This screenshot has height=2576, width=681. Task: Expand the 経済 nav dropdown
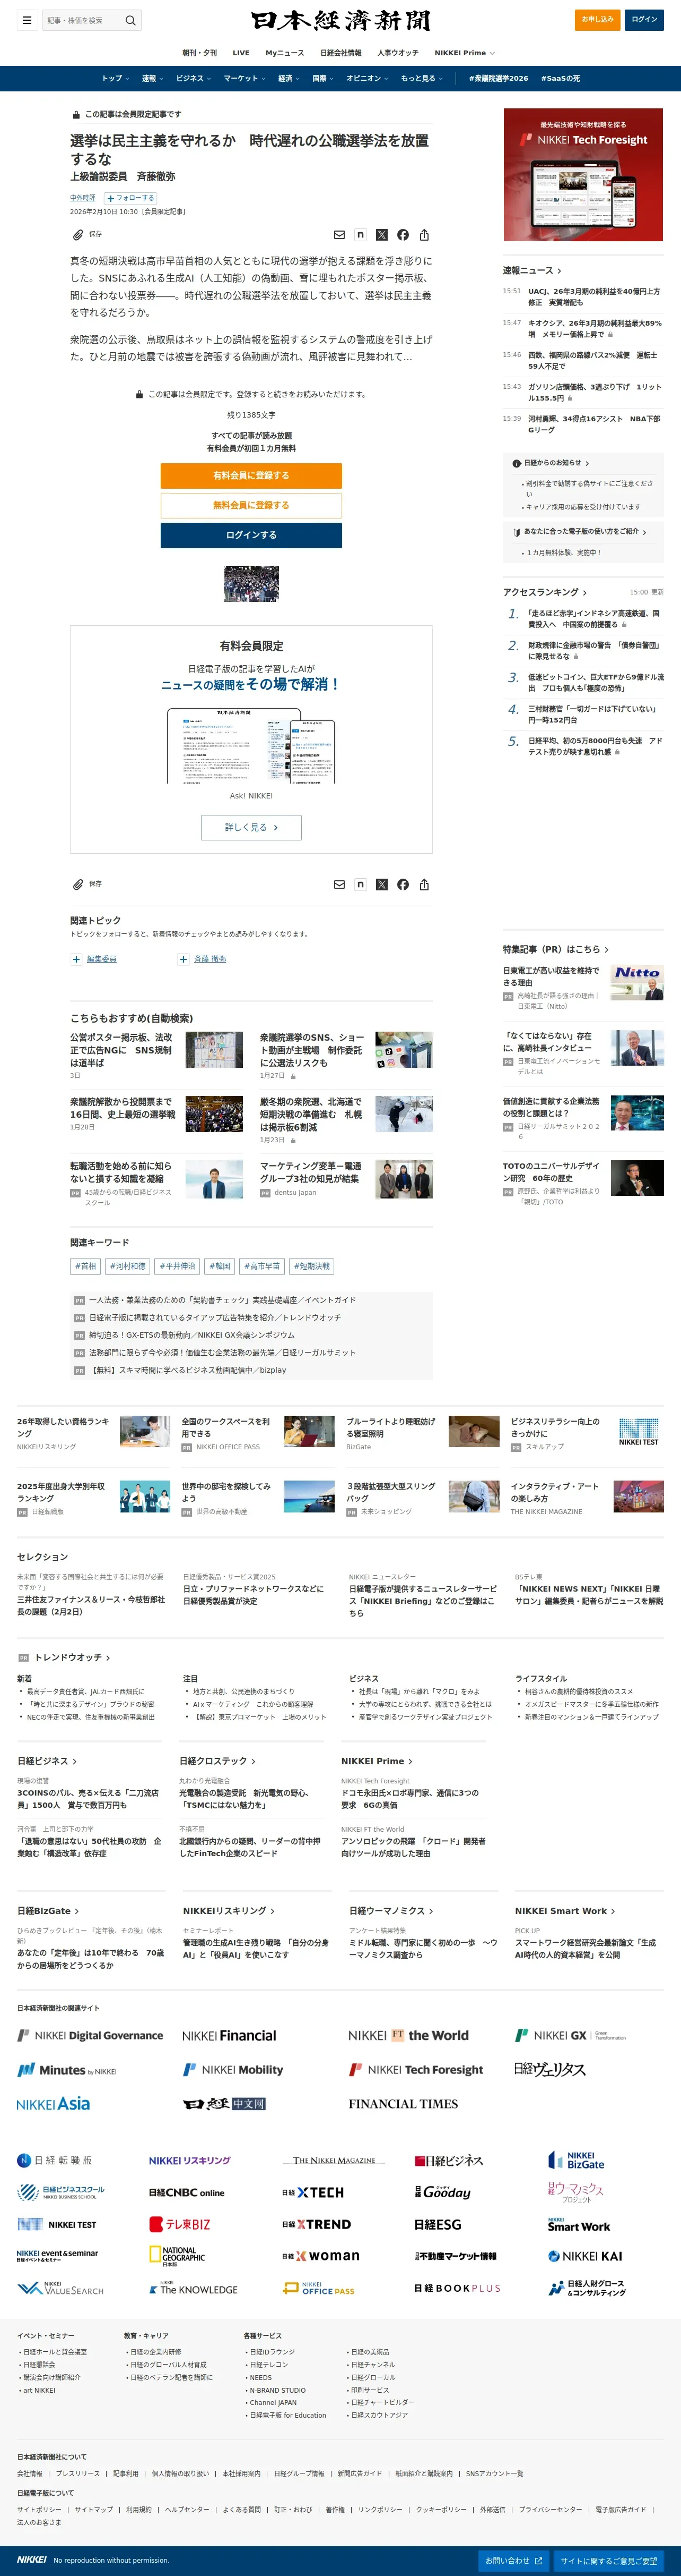coord(290,78)
